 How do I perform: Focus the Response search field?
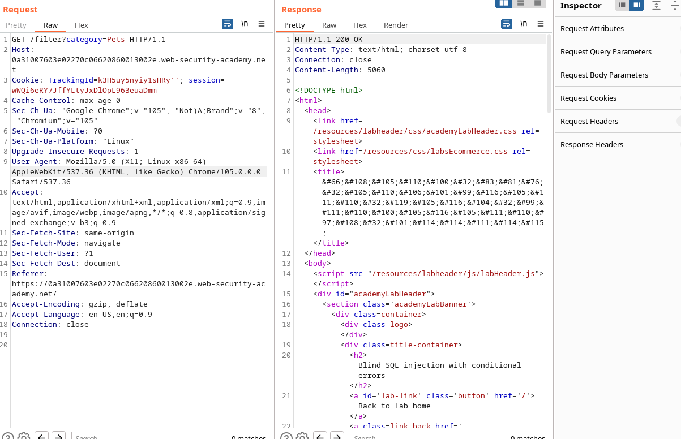click(x=423, y=436)
